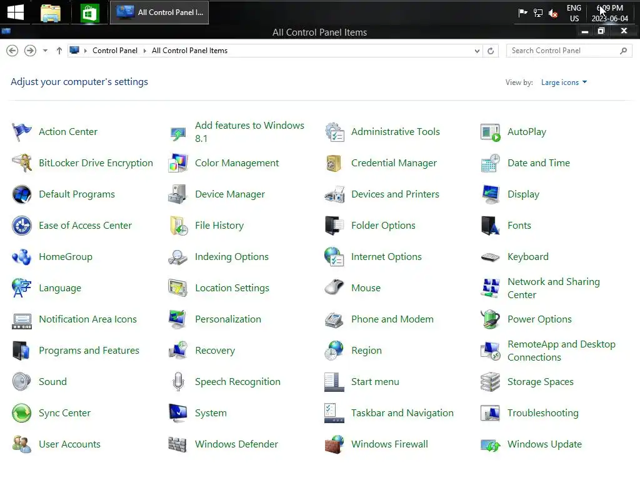
Task: Click the Control Panel breadcrumb
Action: [x=115, y=51]
